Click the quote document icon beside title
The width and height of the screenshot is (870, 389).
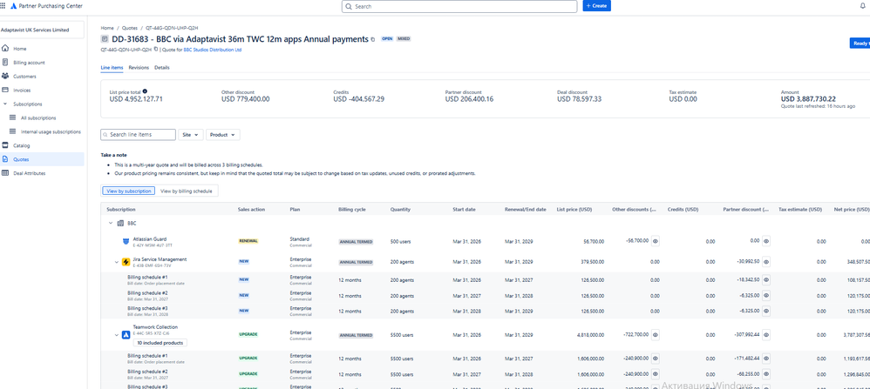[105, 39]
